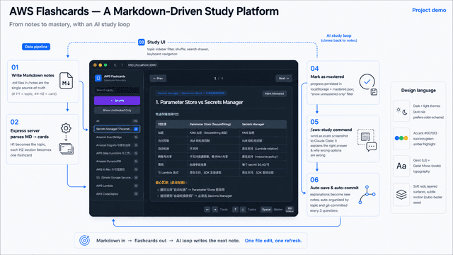Click the 03 badge beside Study UI

tap(142, 42)
